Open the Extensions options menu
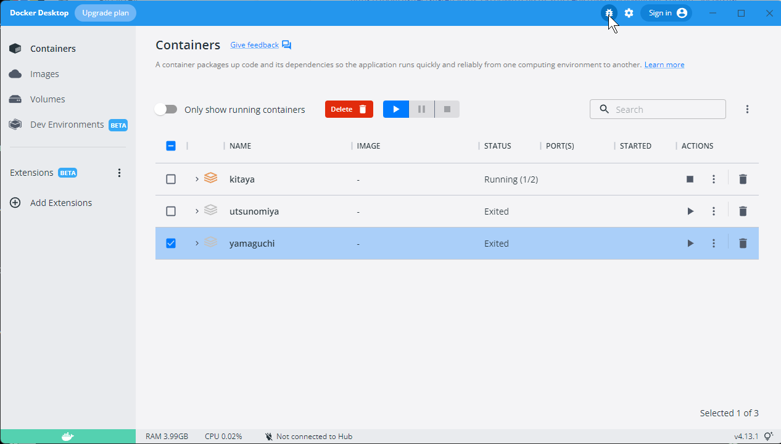Viewport: 781px width, 444px height. (x=120, y=173)
